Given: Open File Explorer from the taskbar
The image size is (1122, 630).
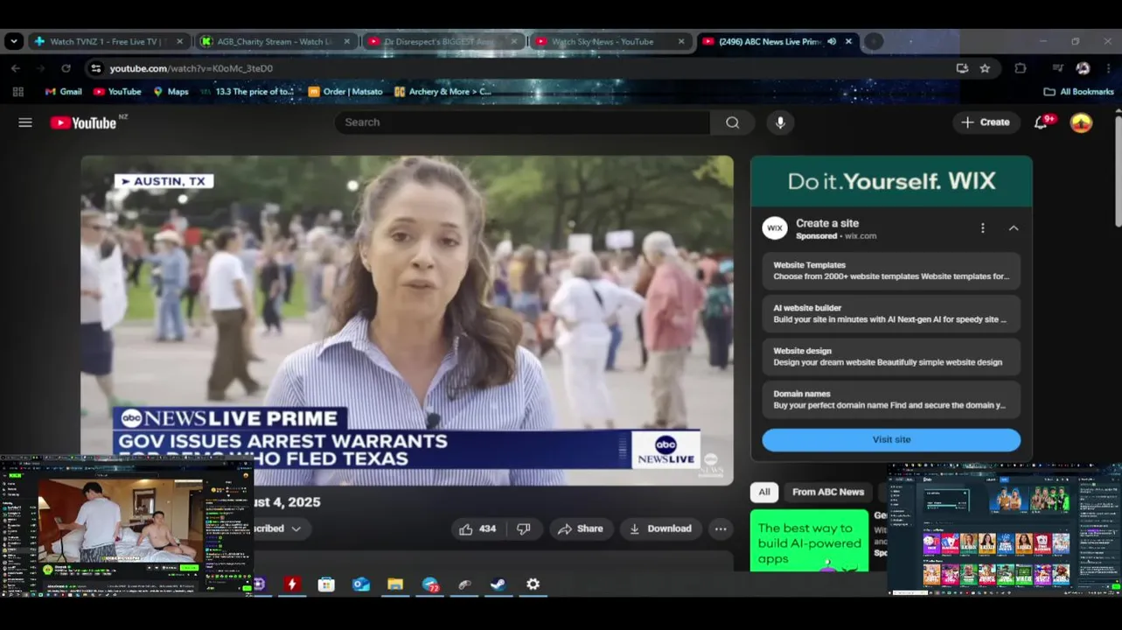Looking at the screenshot, I should coord(395,584).
